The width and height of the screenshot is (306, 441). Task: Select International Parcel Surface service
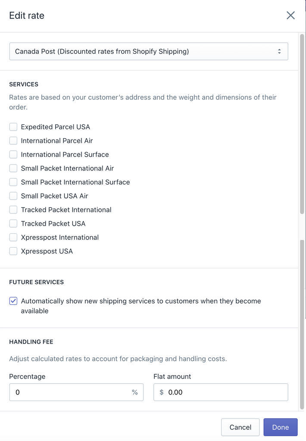coord(13,154)
